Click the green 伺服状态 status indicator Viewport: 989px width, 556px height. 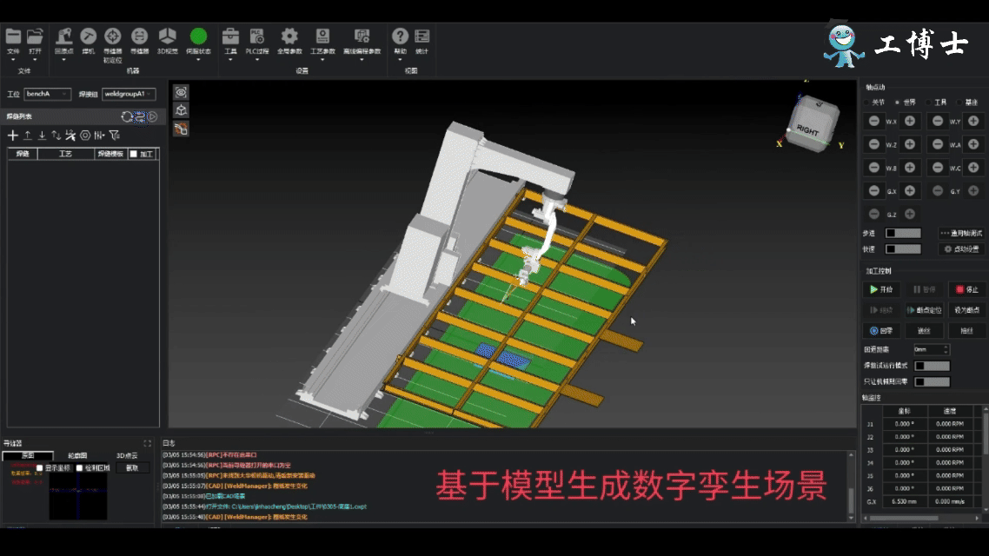(197, 35)
